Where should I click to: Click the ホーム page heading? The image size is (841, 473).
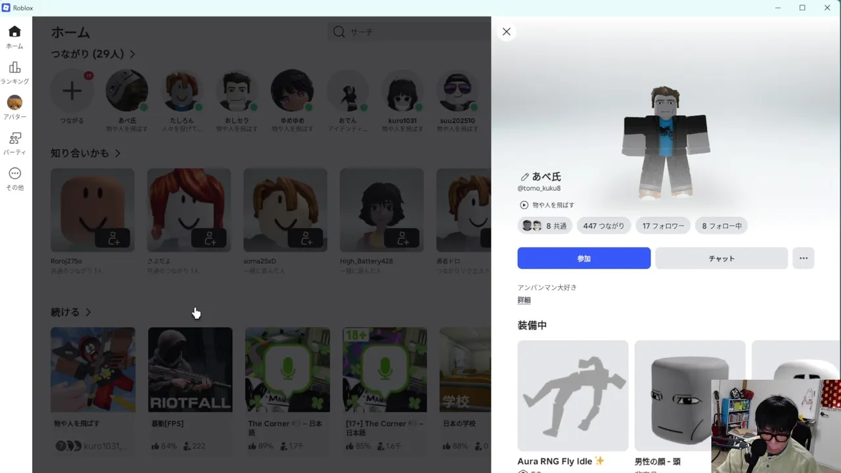(70, 32)
